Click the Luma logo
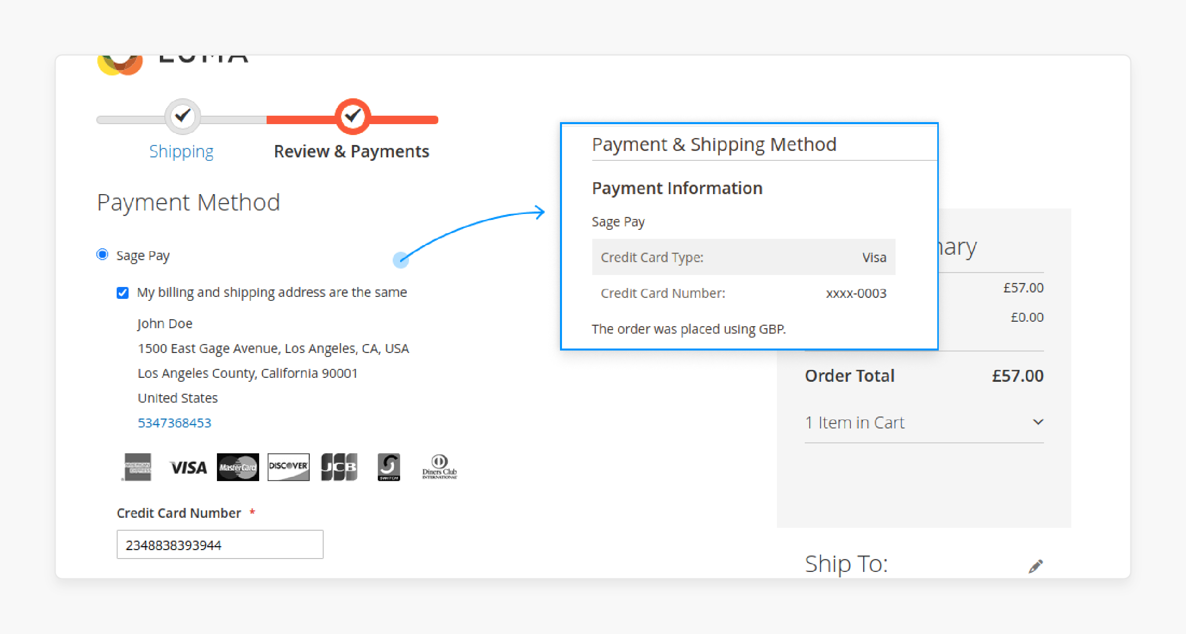 click(172, 65)
